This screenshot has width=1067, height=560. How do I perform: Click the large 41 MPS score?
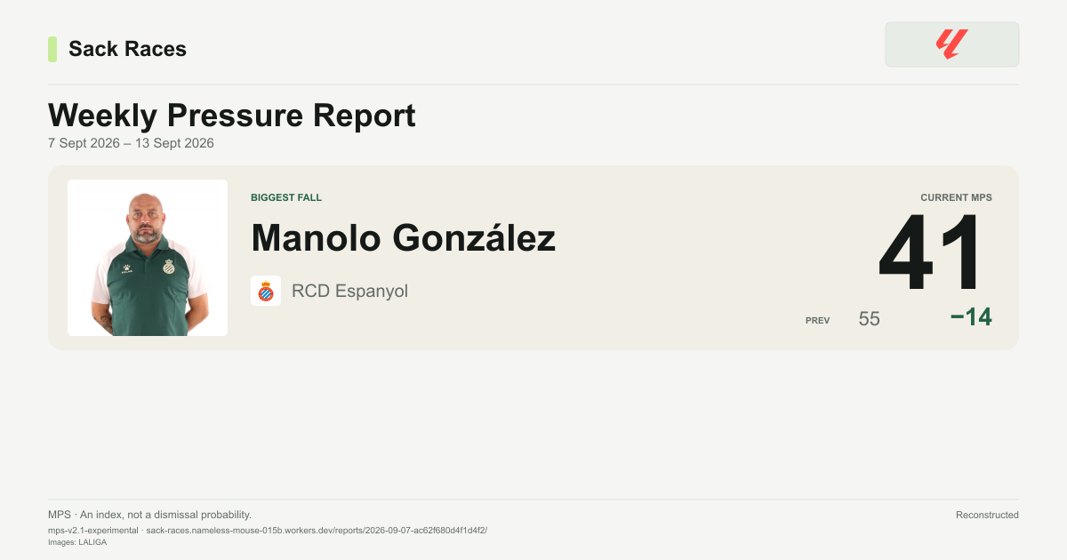(x=933, y=254)
